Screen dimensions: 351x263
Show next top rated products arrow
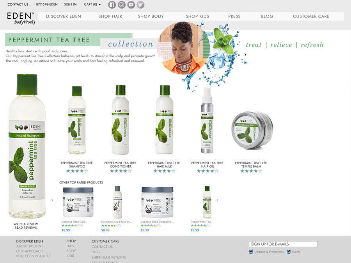click(x=217, y=200)
